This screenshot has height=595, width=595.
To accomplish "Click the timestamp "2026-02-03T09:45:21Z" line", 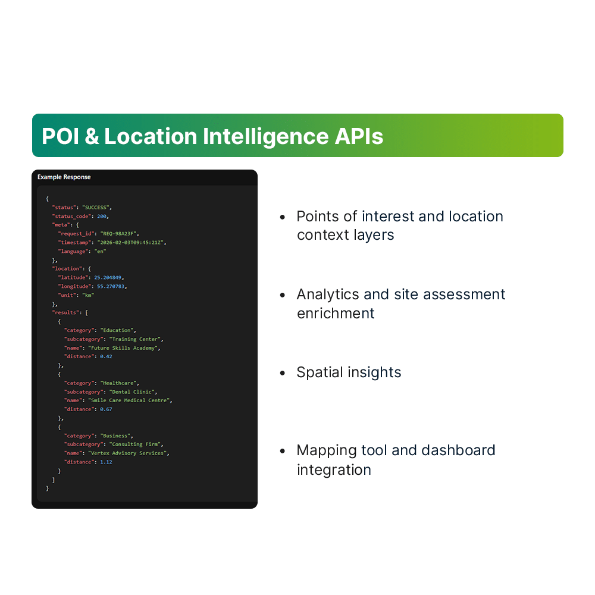I will [112, 243].
